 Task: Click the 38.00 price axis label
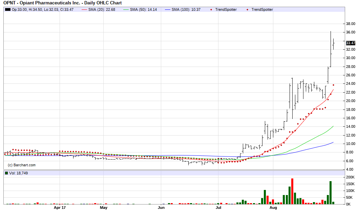tap(351, 24)
